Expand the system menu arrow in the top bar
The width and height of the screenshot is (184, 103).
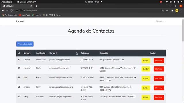click(x=181, y=2)
